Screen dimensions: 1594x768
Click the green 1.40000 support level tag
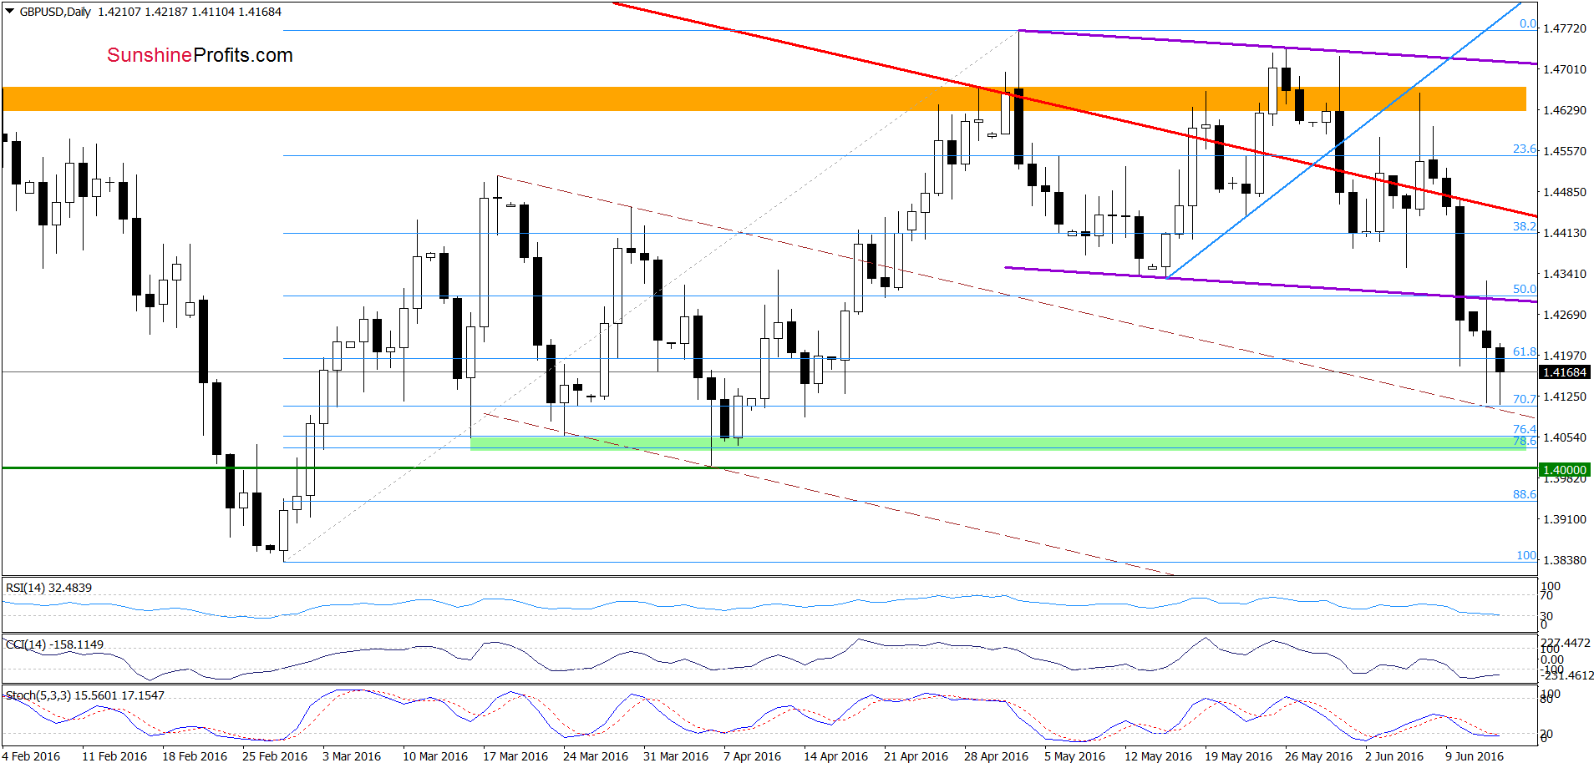pyautogui.click(x=1565, y=470)
